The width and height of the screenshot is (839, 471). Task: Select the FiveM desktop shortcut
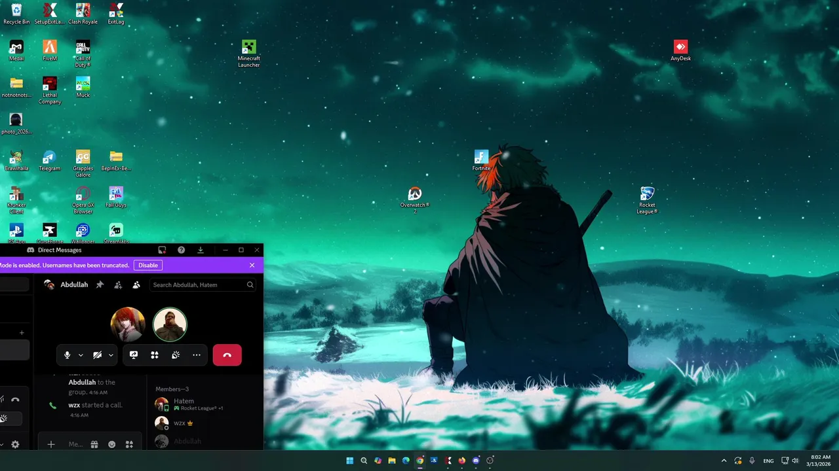click(50, 50)
